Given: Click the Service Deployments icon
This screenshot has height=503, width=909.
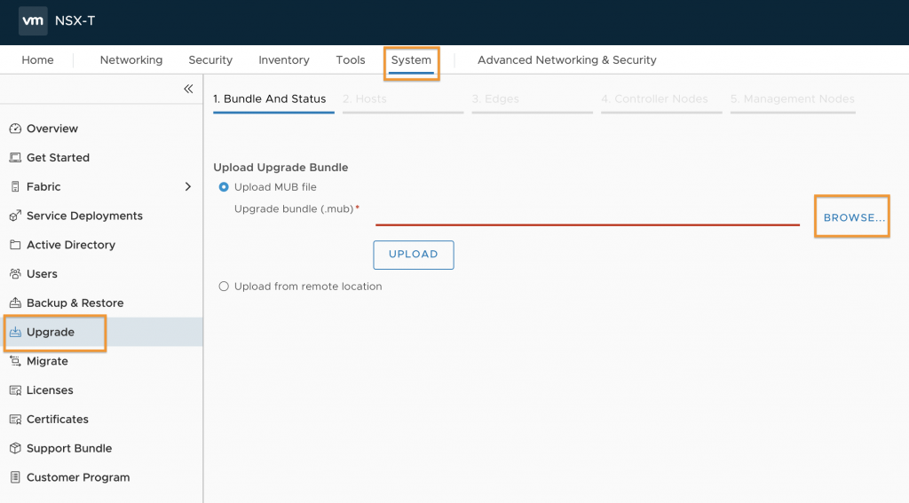Looking at the screenshot, I should tap(15, 216).
